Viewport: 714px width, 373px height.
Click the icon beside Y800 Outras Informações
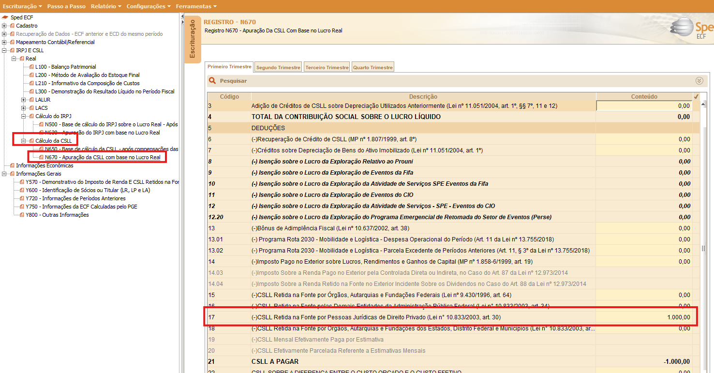pyautogui.click(x=22, y=215)
